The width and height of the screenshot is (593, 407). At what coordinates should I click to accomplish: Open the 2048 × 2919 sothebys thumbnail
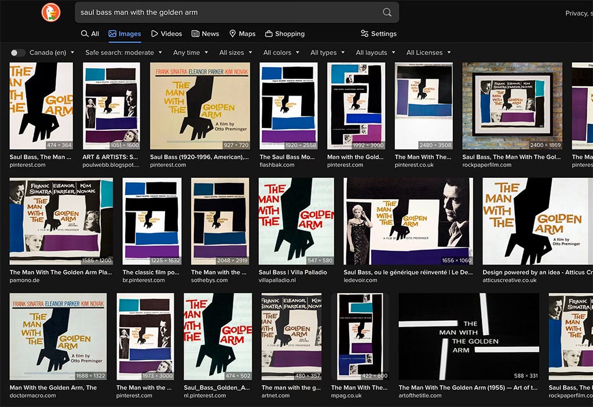point(220,221)
